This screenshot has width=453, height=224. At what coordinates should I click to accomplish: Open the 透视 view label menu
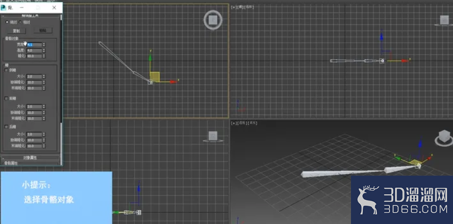tap(241, 123)
